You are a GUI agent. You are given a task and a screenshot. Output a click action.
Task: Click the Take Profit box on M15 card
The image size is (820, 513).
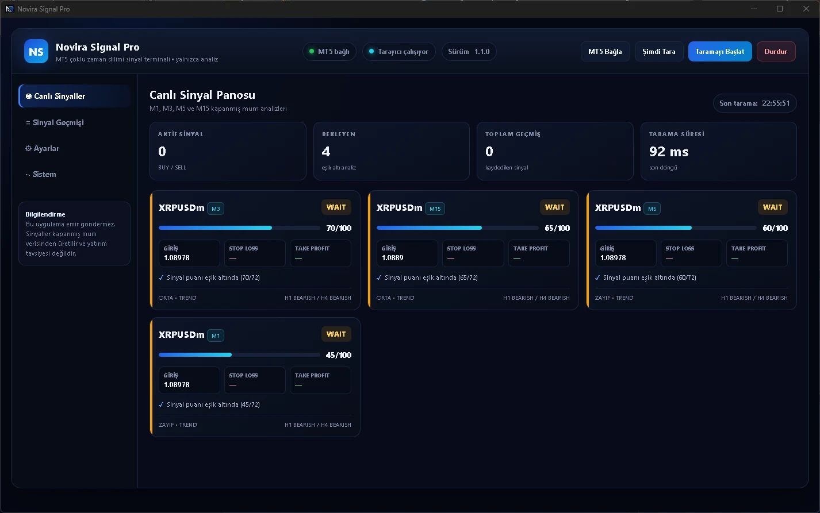[539, 253]
